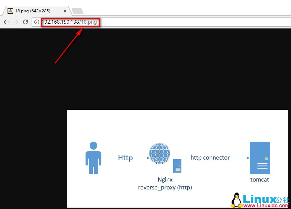The width and height of the screenshot is (291, 209).
Task: Click the Nginx globe icon
Action: [159, 154]
